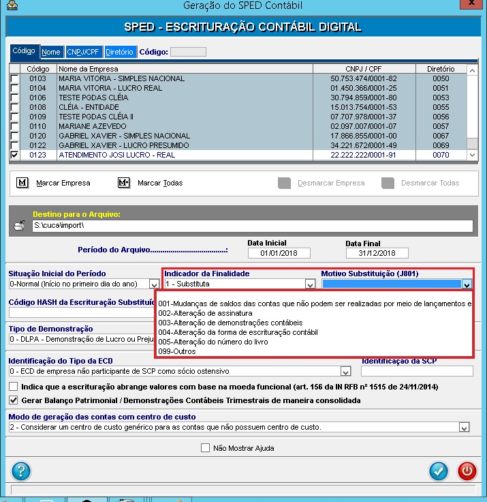Image resolution: width=487 pixels, height=502 pixels.
Task: Click the Destino para o Arquivo path field
Action: 252,226
